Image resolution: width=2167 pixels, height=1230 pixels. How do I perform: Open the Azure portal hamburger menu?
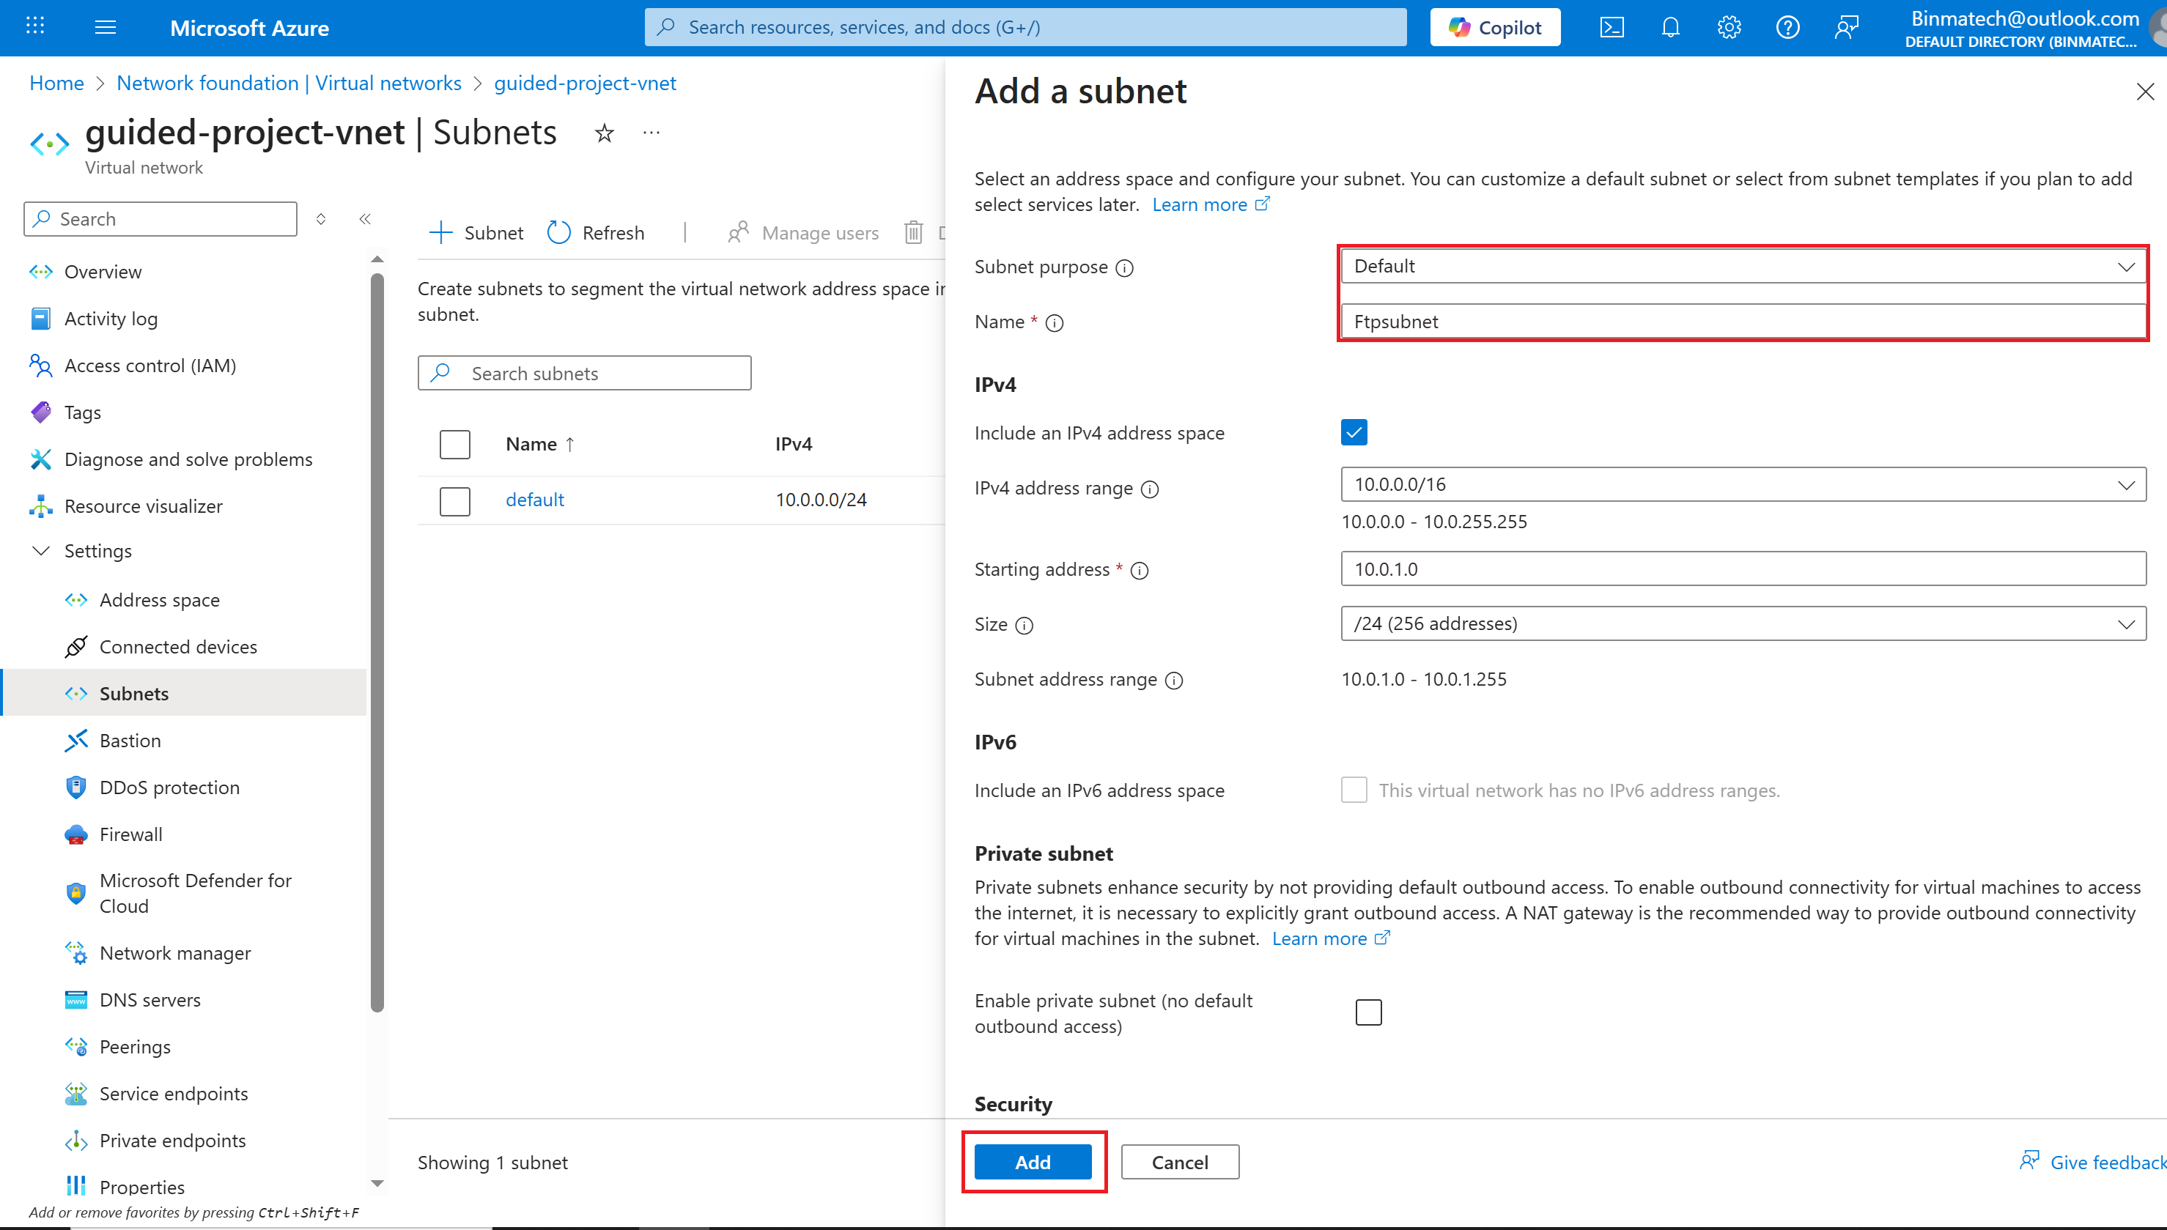[106, 28]
